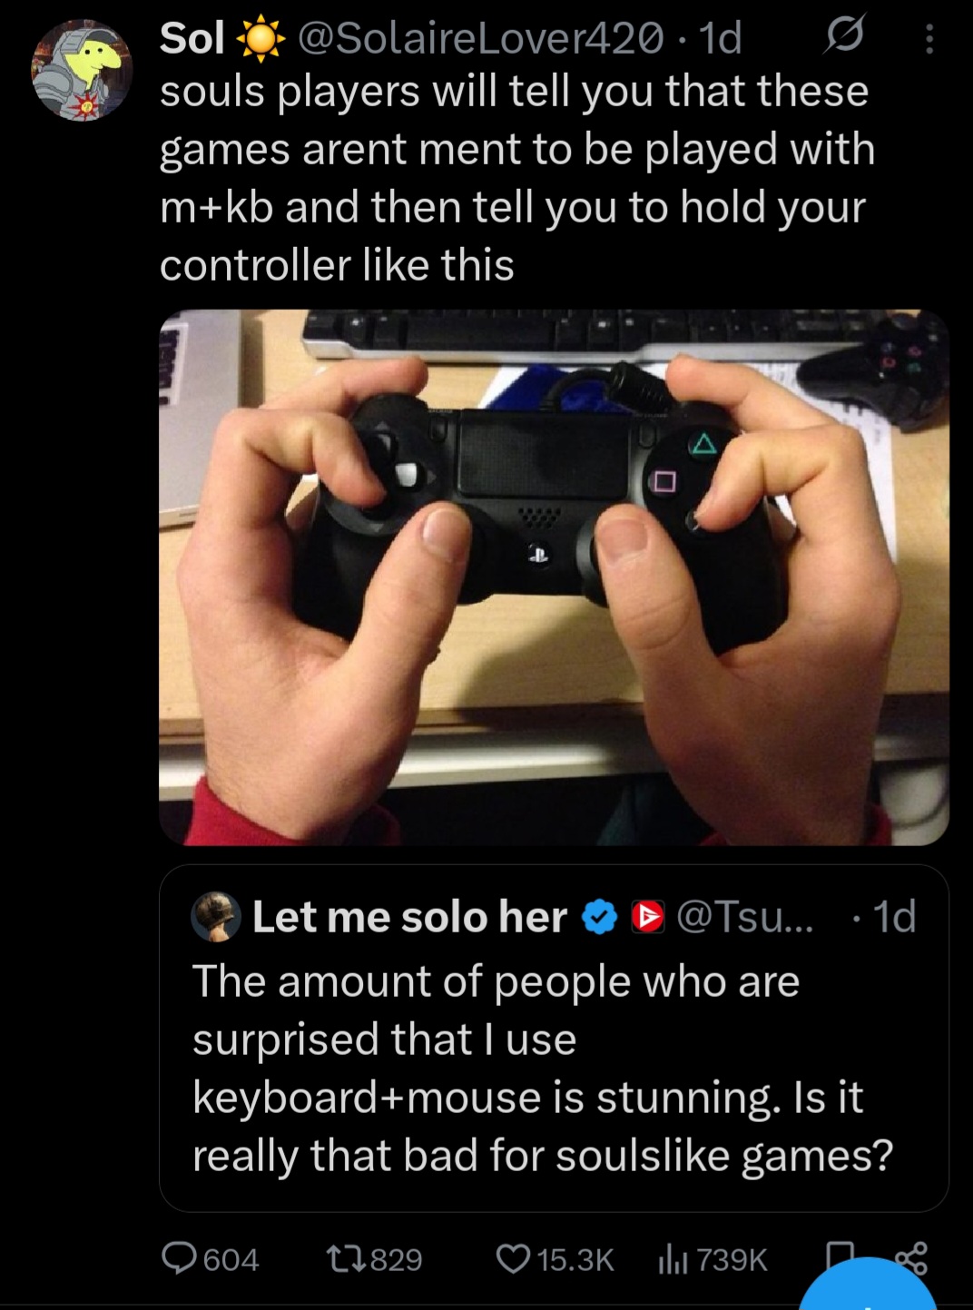Tap the Let me solo her name
The image size is (973, 1310).
(409, 917)
